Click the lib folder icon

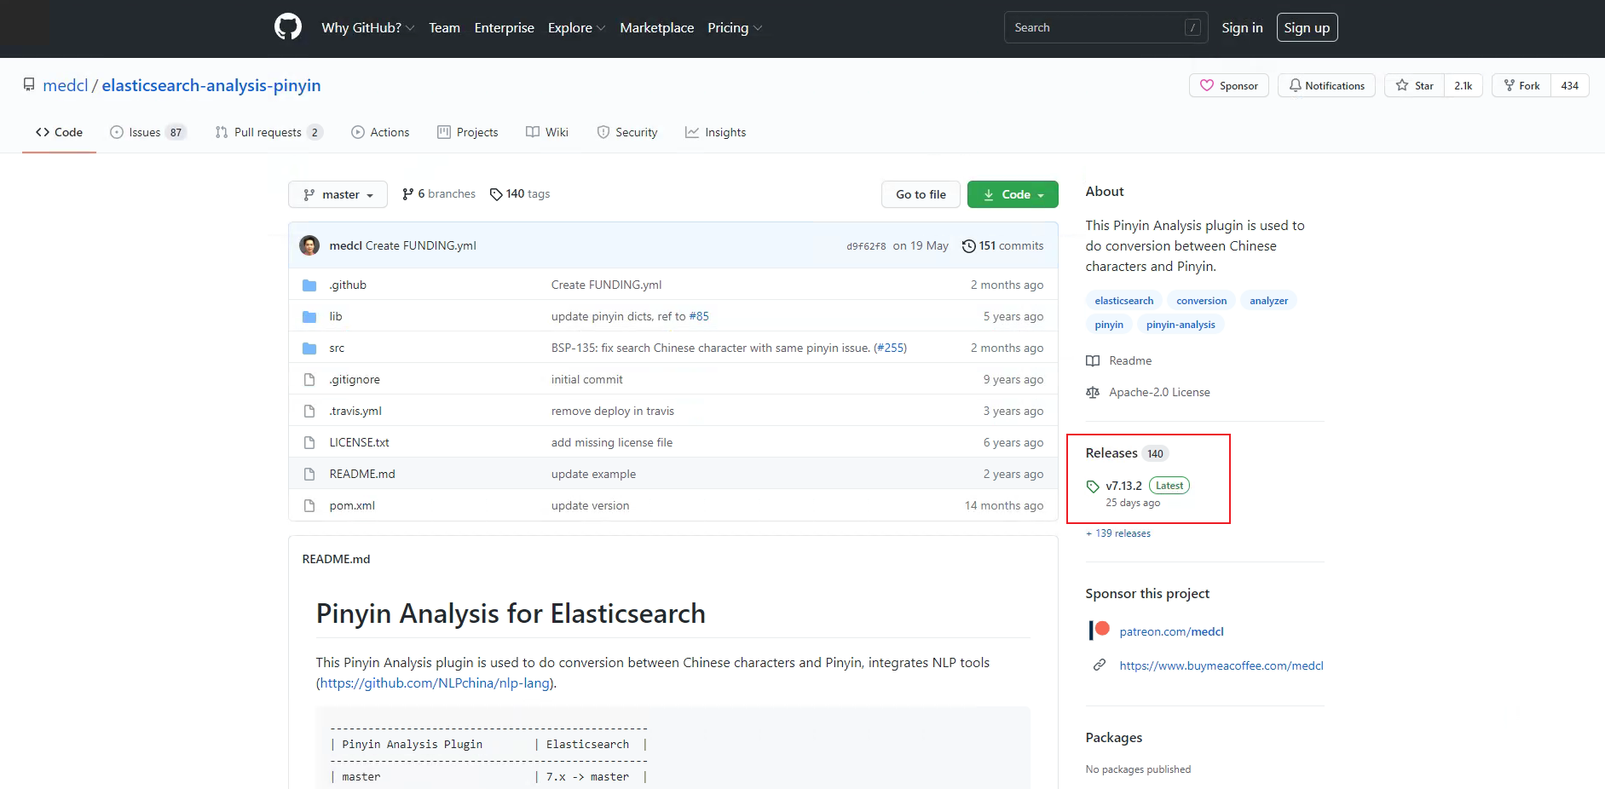[309, 317]
